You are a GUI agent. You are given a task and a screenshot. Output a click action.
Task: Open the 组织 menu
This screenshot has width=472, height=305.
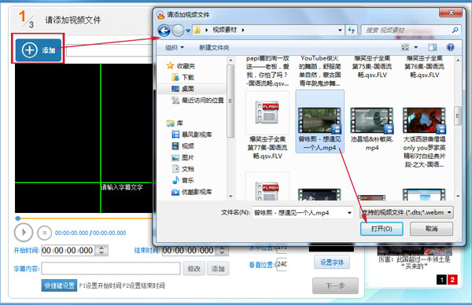click(175, 47)
